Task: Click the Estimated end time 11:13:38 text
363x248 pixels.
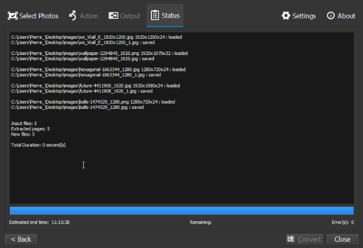Action: (39, 222)
